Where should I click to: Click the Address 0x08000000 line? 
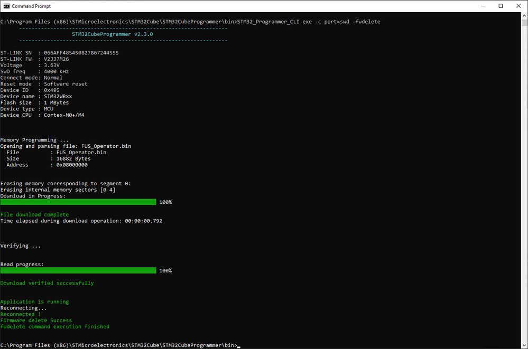click(x=47, y=165)
